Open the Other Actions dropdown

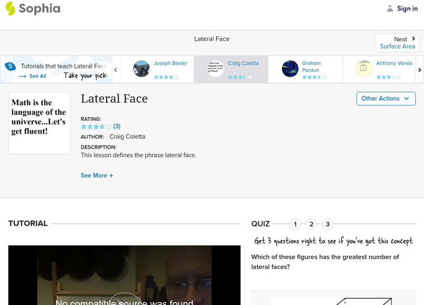click(x=385, y=98)
